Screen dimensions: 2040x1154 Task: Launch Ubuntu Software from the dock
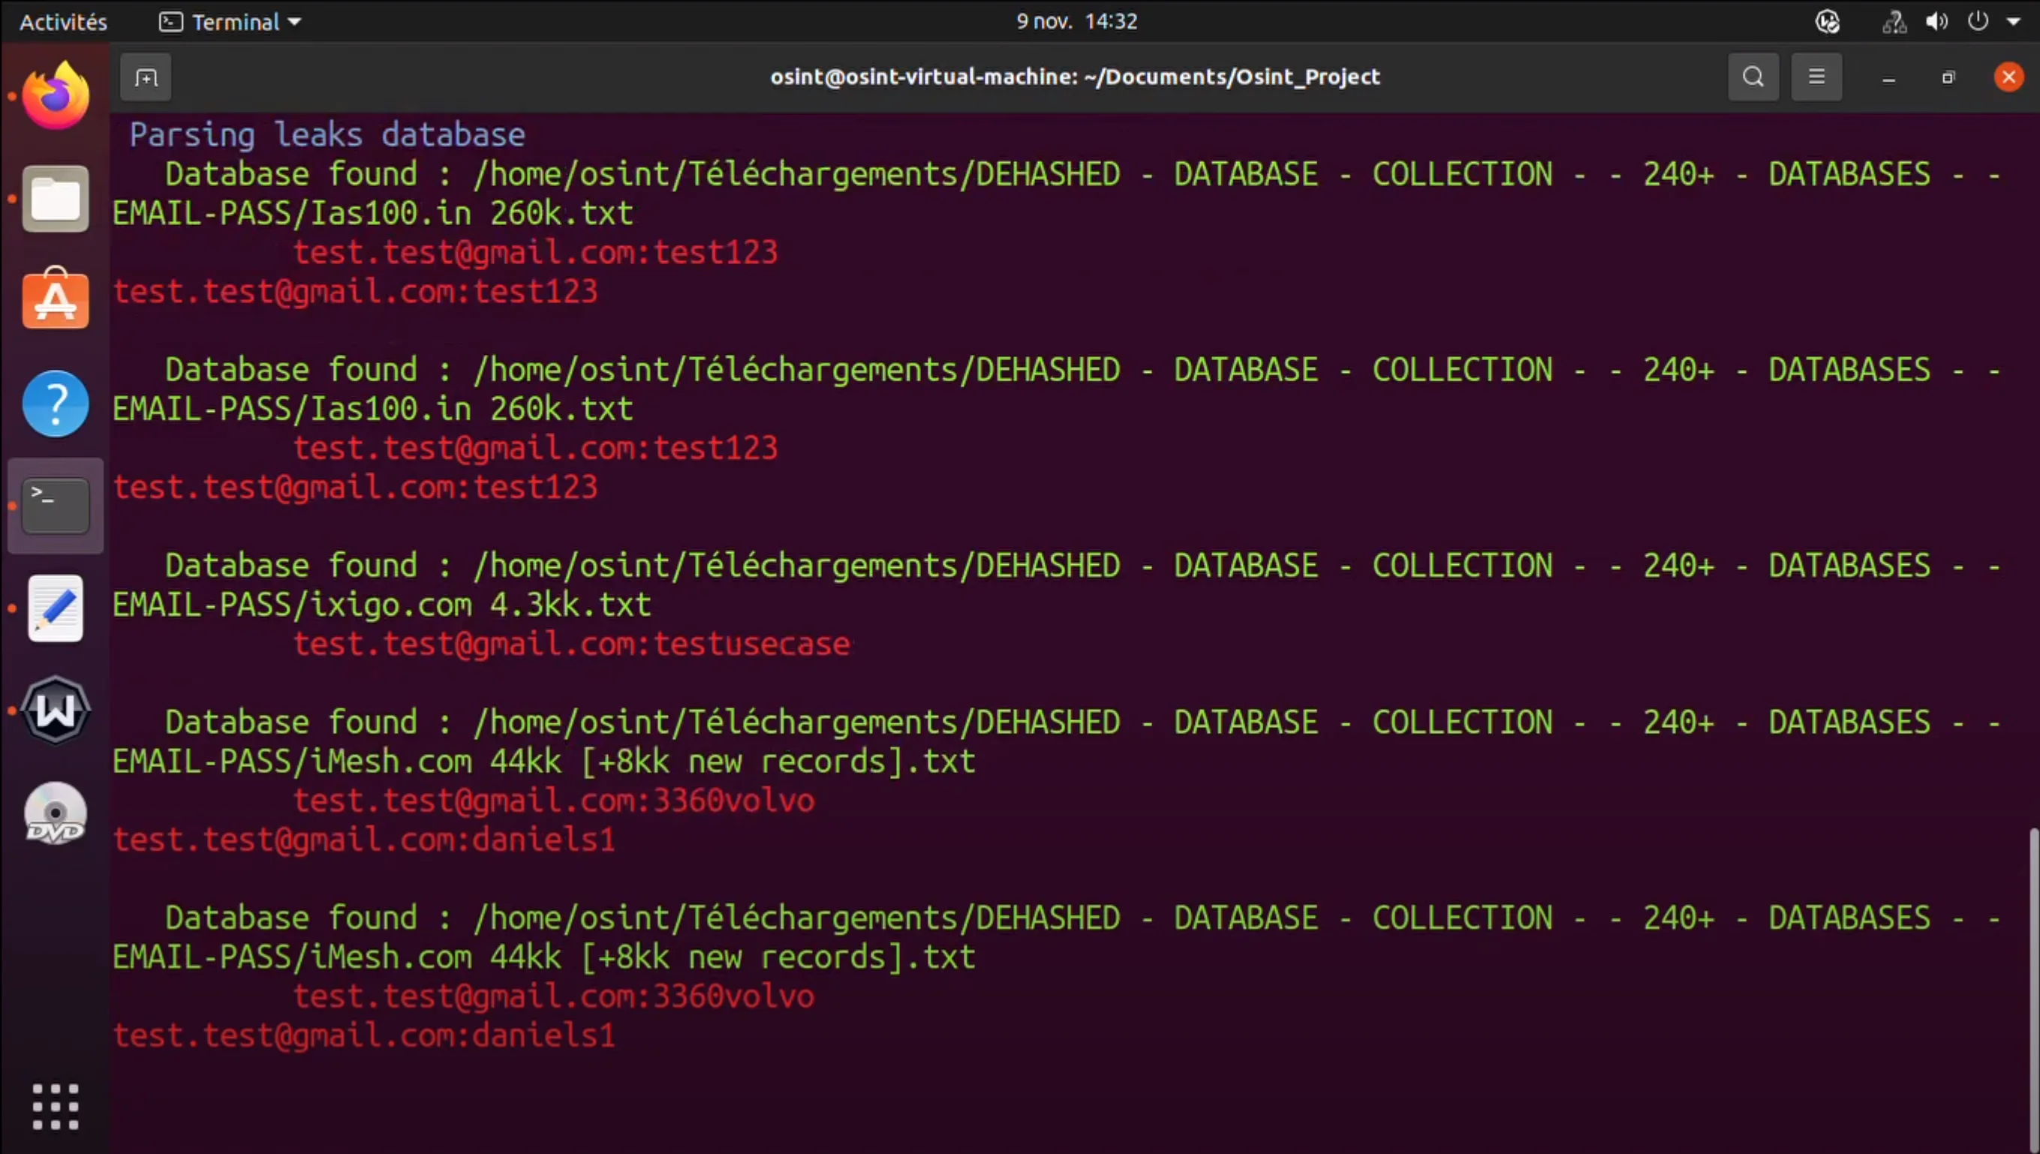coord(56,299)
